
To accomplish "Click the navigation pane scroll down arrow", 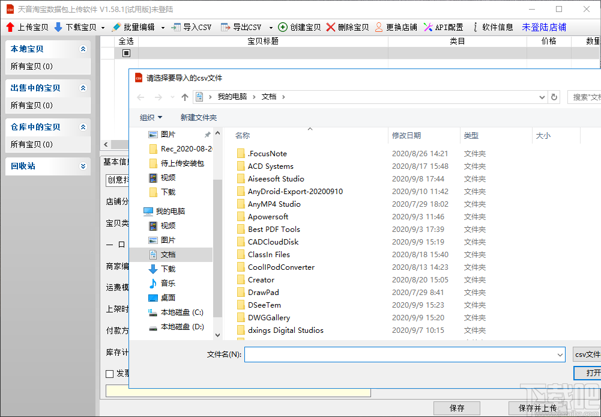I will [218, 335].
